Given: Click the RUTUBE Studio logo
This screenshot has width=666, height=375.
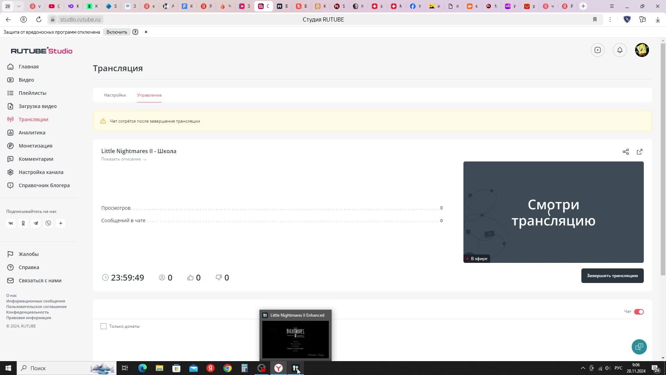Looking at the screenshot, I should pyautogui.click(x=42, y=51).
